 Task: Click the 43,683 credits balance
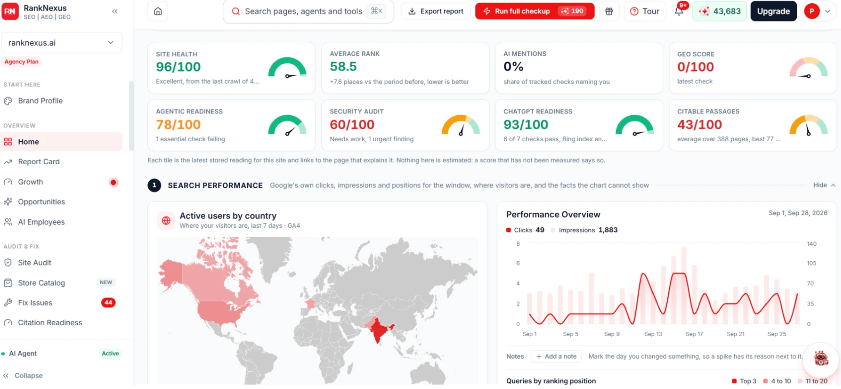click(719, 12)
